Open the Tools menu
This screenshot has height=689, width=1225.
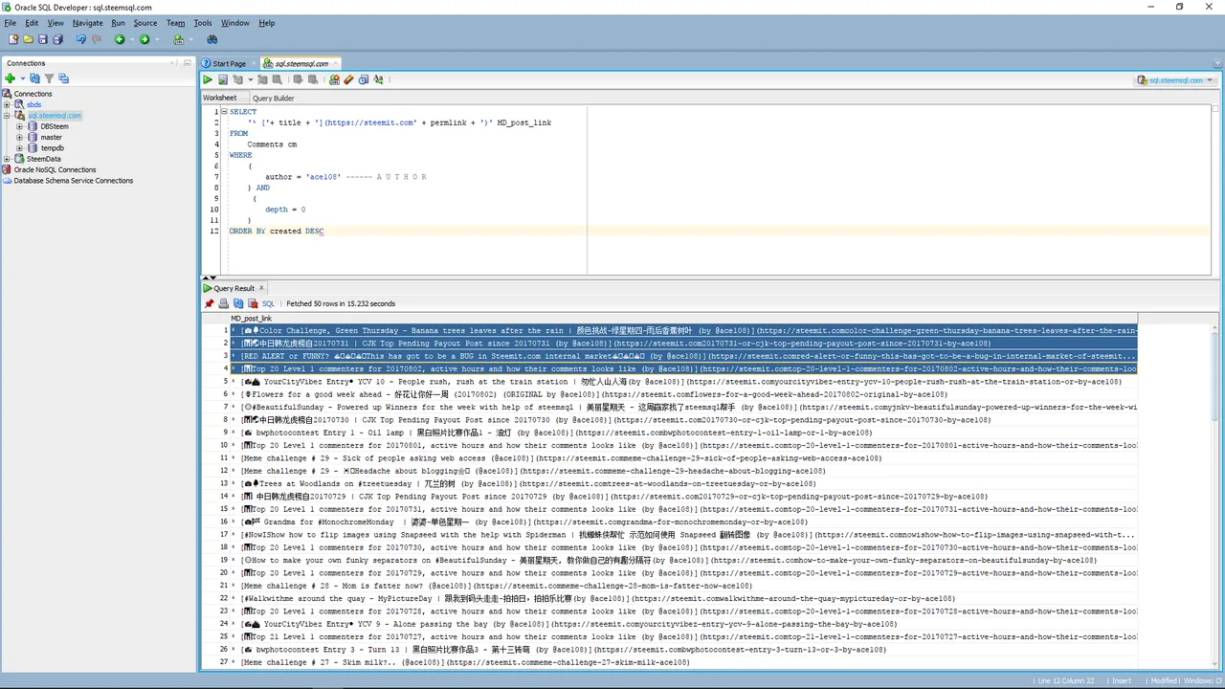203,23
